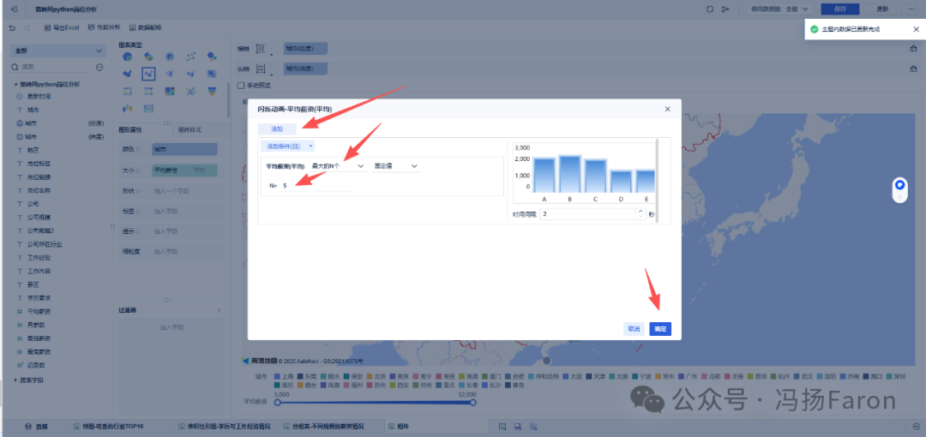Select the funnel chart type icon
Screen dimensions: 926x437
pyautogui.click(x=212, y=91)
